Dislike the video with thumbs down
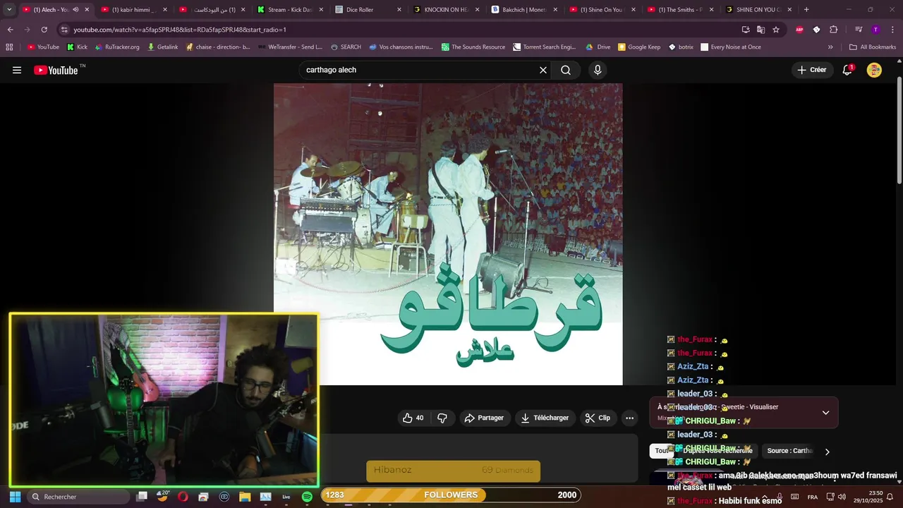 coord(442,418)
